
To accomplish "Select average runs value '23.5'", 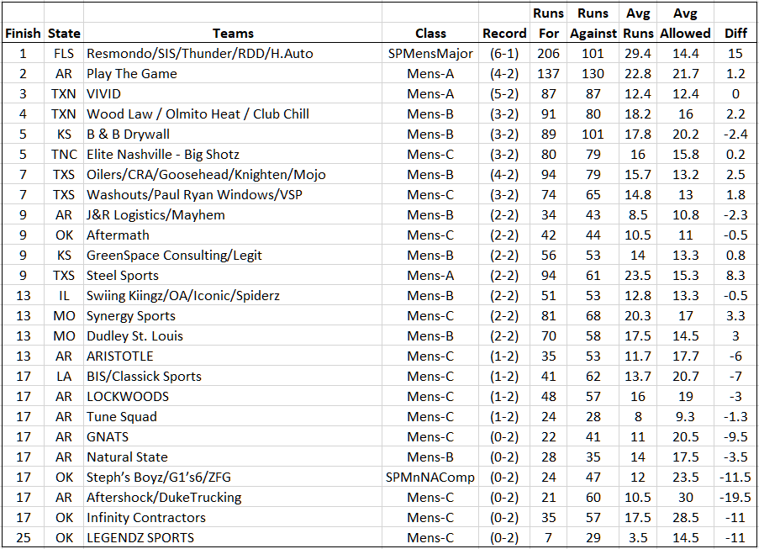I will tap(637, 276).
